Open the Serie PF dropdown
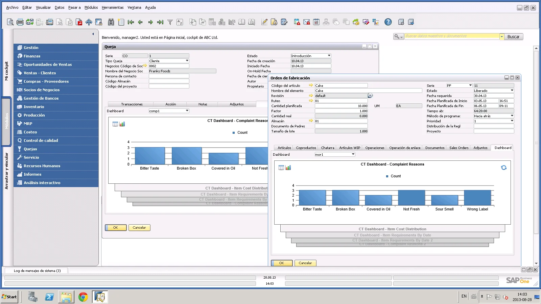The image size is (541, 304). pos(470,85)
